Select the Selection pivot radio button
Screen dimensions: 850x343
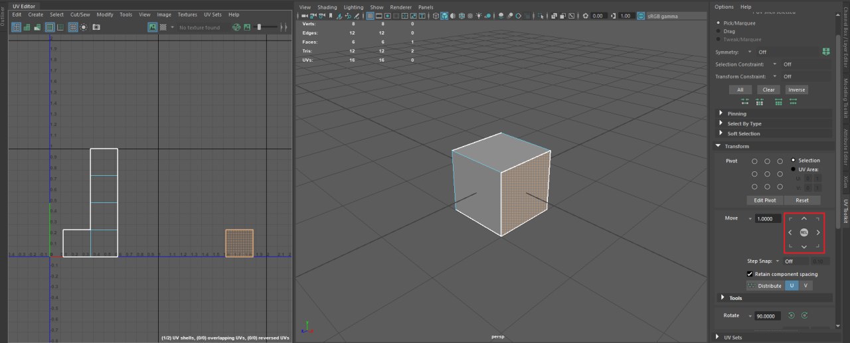(x=794, y=161)
